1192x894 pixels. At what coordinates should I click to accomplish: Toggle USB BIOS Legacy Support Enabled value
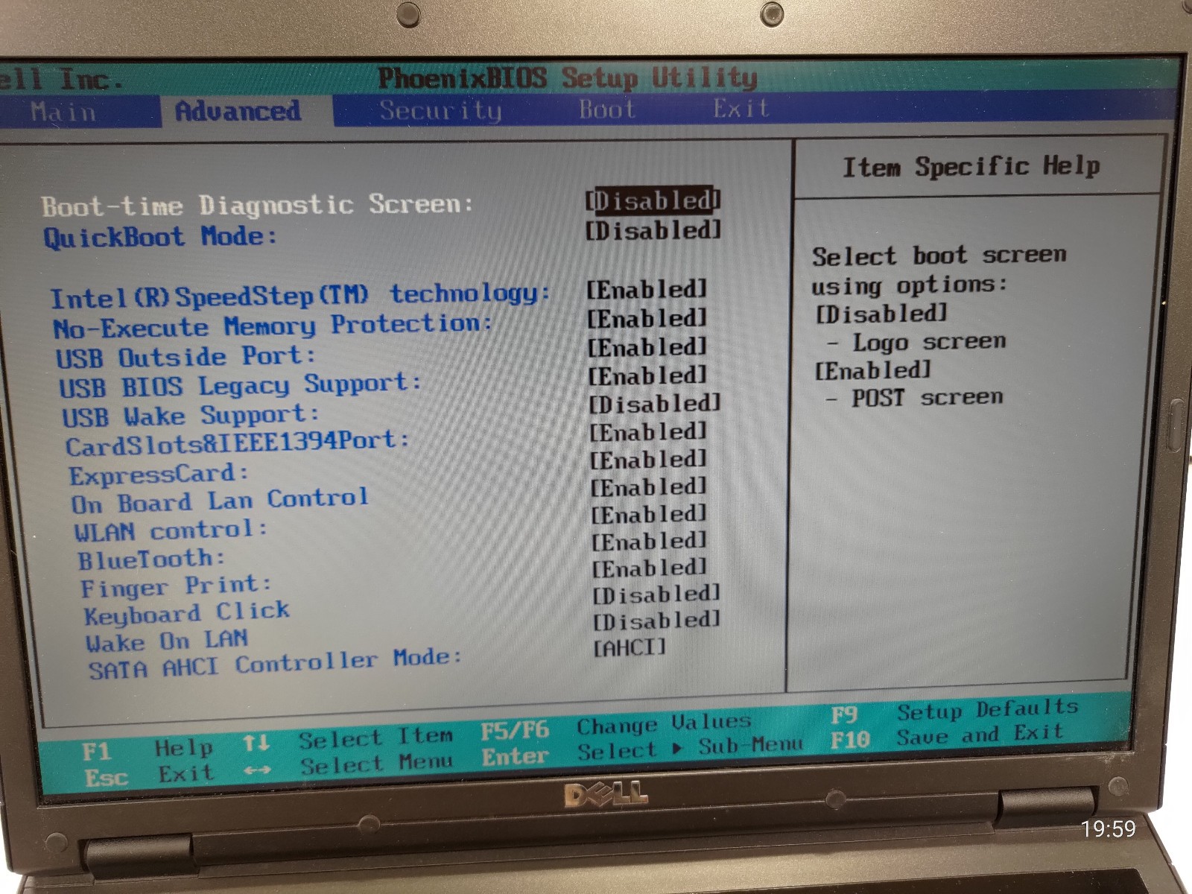[x=647, y=375]
